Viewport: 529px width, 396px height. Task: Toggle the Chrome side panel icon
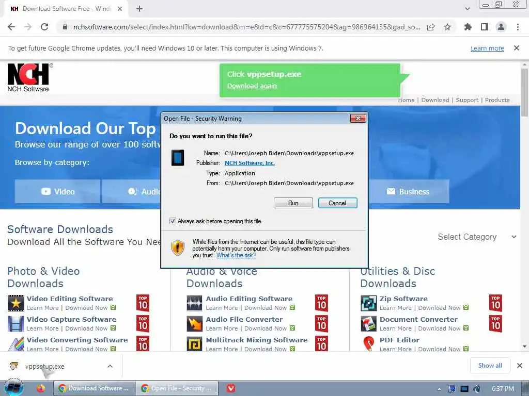tap(485, 27)
